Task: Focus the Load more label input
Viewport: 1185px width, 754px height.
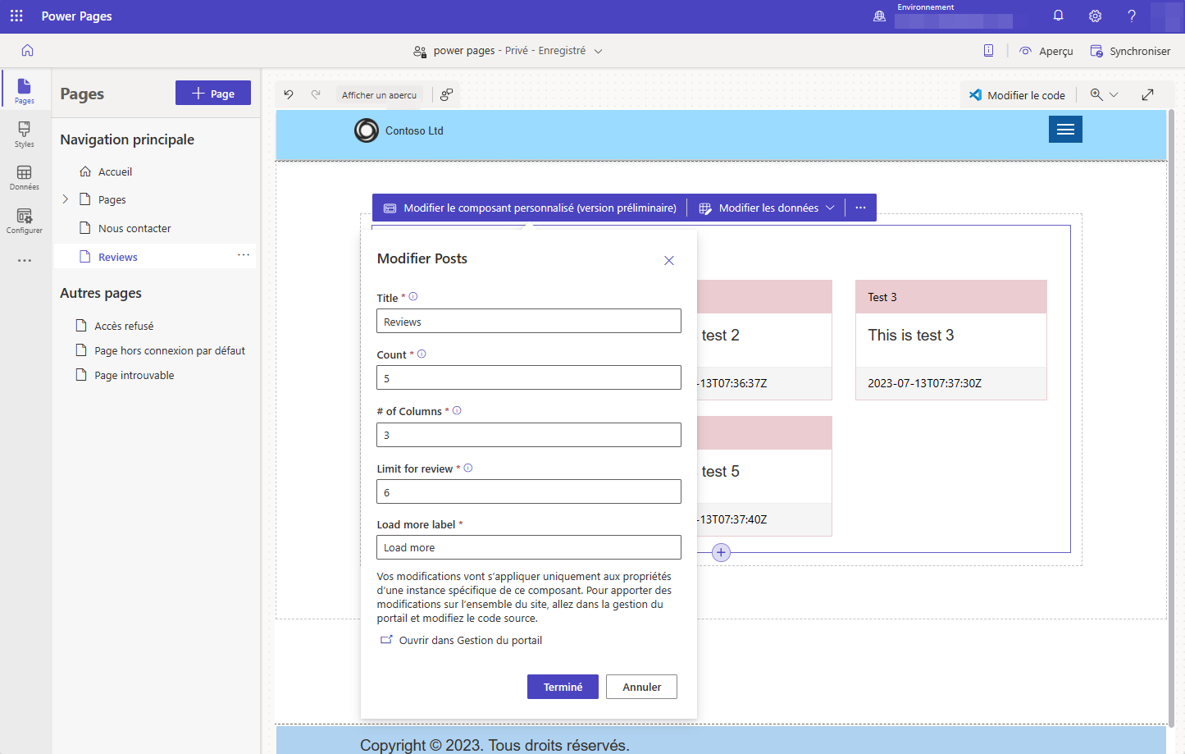Action: [529, 547]
